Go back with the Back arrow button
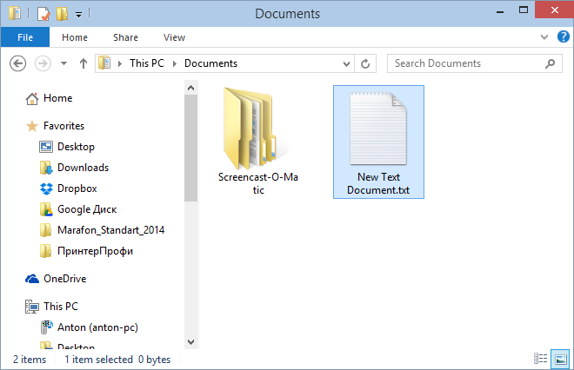 tap(18, 63)
